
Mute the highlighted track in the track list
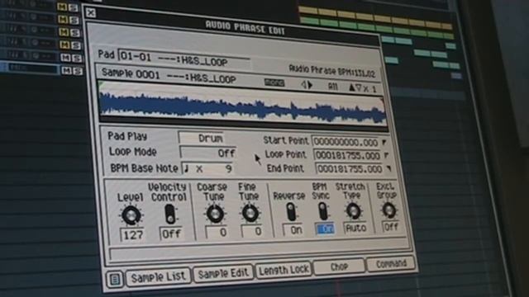[66, 70]
